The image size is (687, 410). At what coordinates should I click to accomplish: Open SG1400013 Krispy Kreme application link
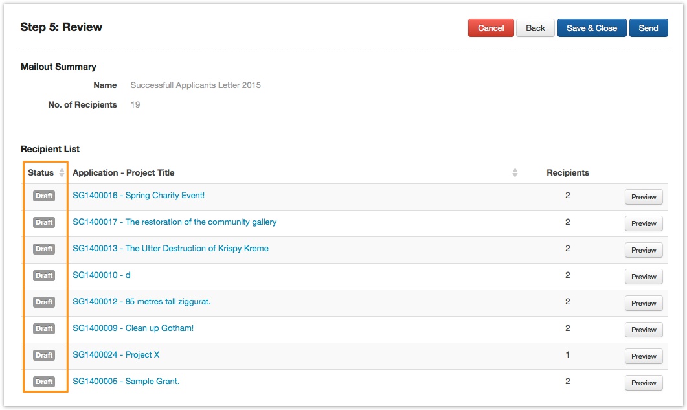170,249
